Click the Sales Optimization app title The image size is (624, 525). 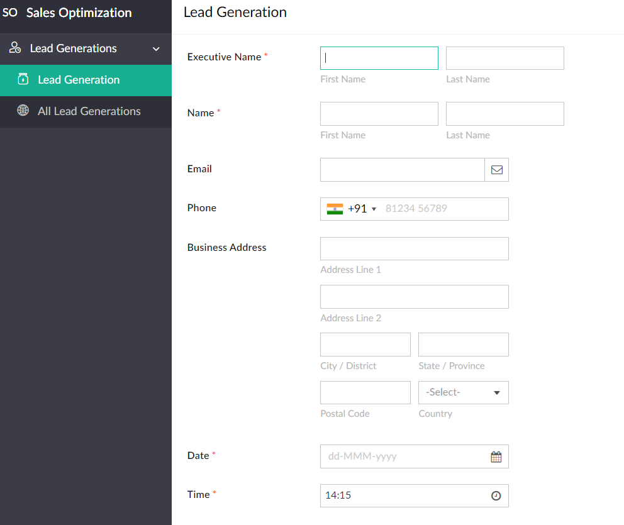click(79, 13)
